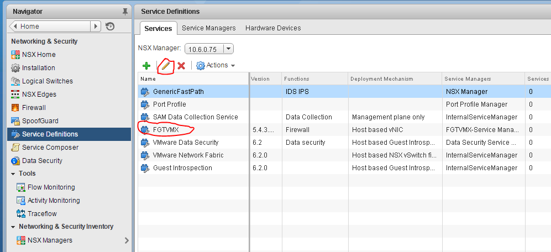Select the FGTVMX service row

(x=344, y=130)
